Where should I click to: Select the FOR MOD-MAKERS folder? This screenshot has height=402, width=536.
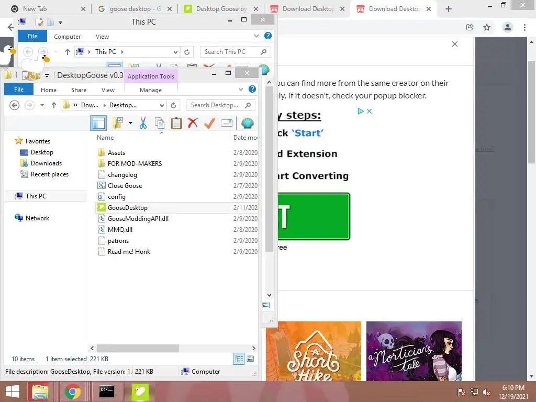[x=135, y=164]
